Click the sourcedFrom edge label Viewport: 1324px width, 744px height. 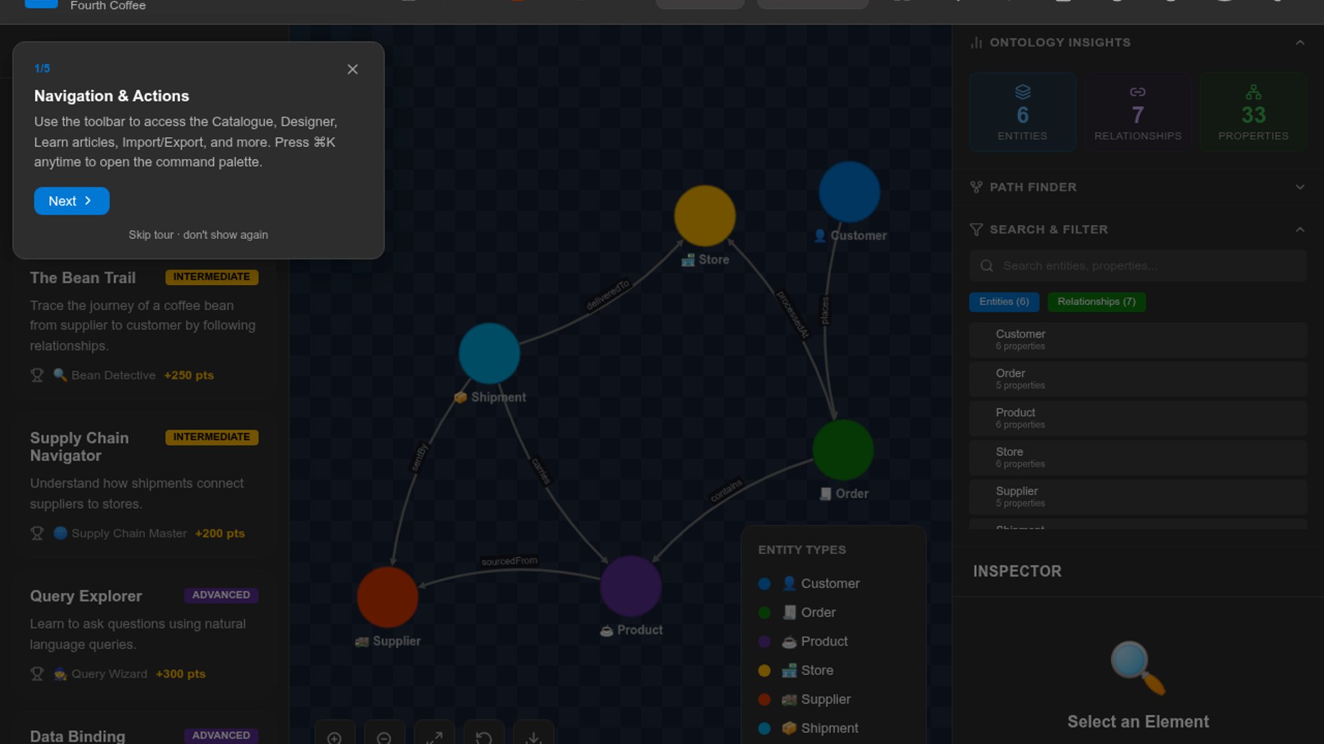509,561
